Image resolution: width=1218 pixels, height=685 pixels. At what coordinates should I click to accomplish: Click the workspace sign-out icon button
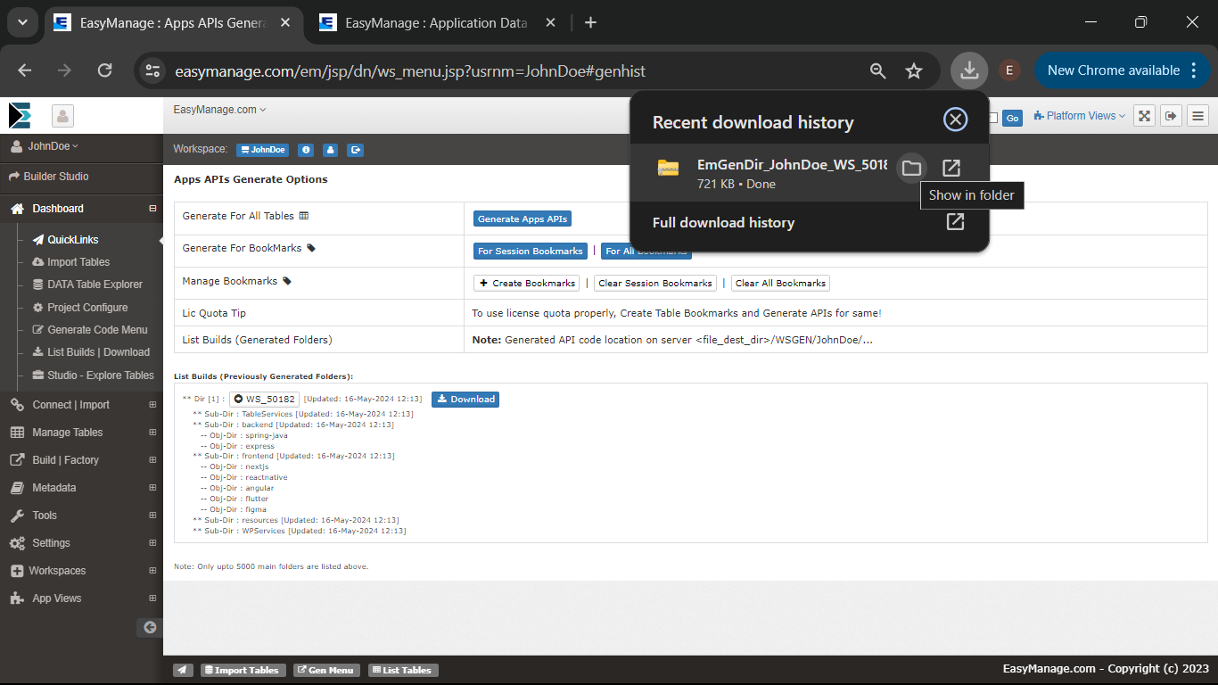click(356, 150)
